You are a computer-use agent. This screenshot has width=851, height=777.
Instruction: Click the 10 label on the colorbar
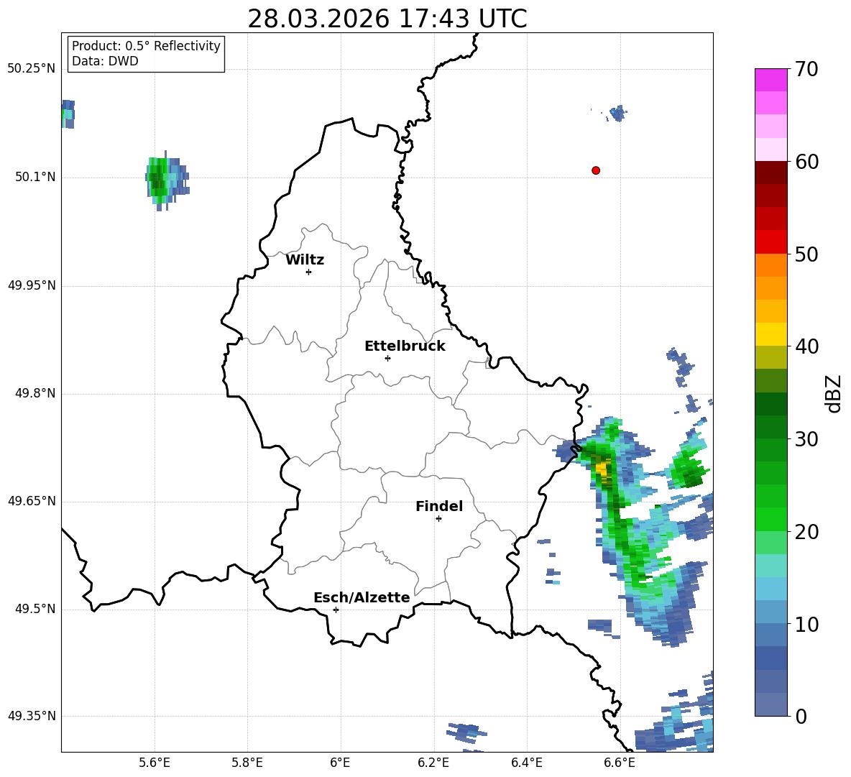(806, 624)
